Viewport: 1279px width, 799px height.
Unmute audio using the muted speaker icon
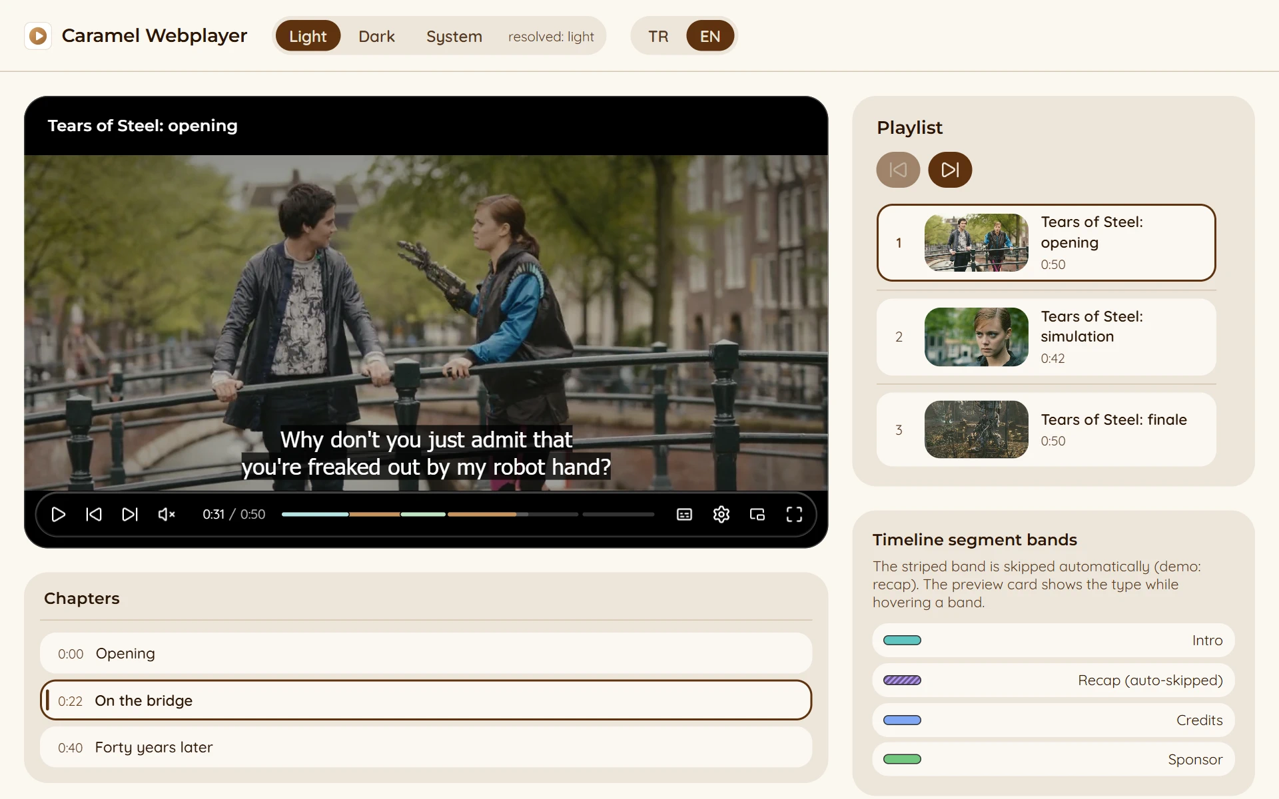click(166, 514)
